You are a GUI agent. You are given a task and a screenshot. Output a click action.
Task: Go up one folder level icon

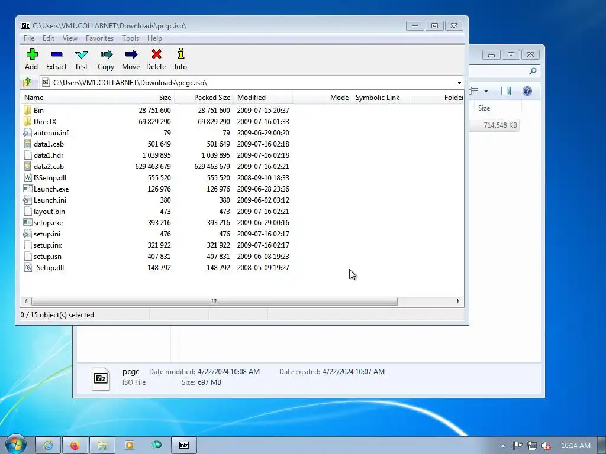click(x=27, y=82)
